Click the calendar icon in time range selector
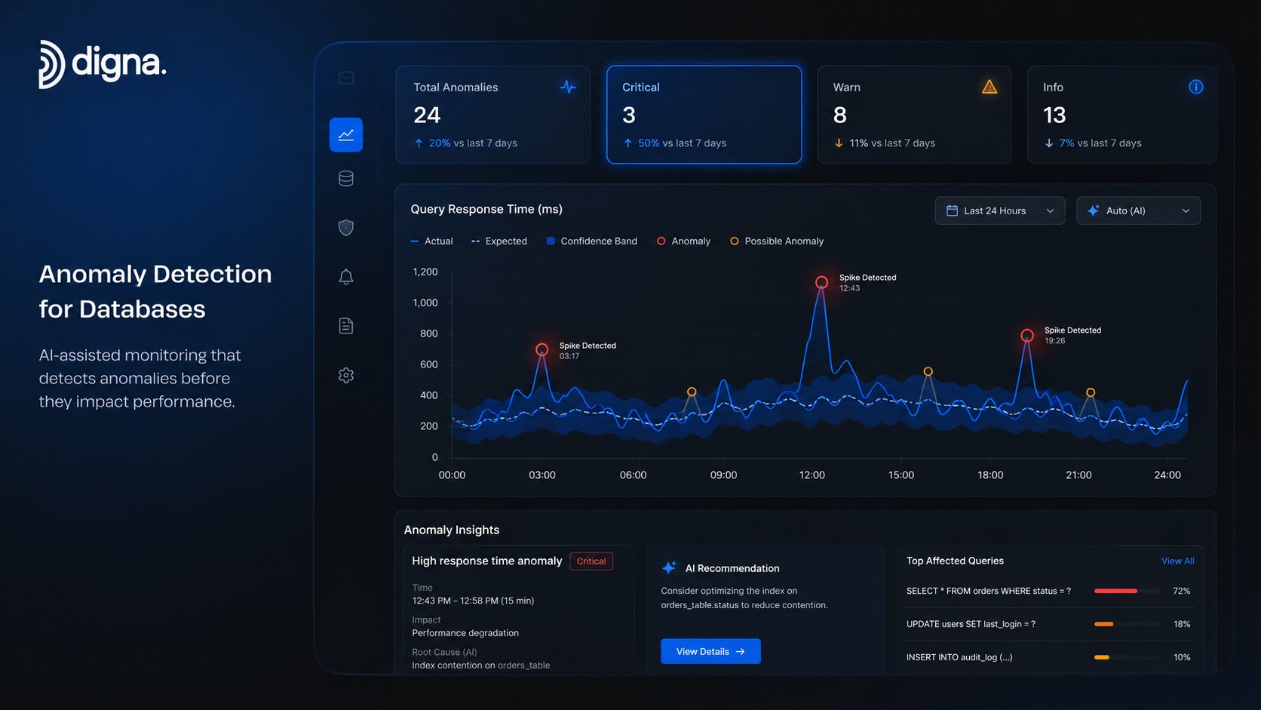Image resolution: width=1261 pixels, height=710 pixels. [953, 211]
